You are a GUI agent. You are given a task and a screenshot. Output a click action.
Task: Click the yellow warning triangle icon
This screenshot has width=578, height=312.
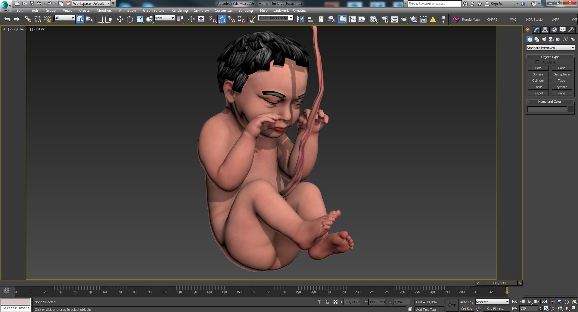click(x=433, y=19)
